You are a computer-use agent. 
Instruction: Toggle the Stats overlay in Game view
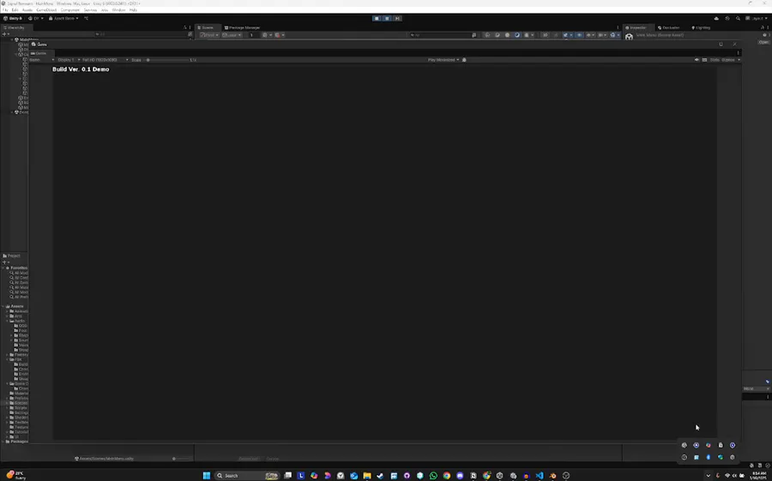coord(715,59)
